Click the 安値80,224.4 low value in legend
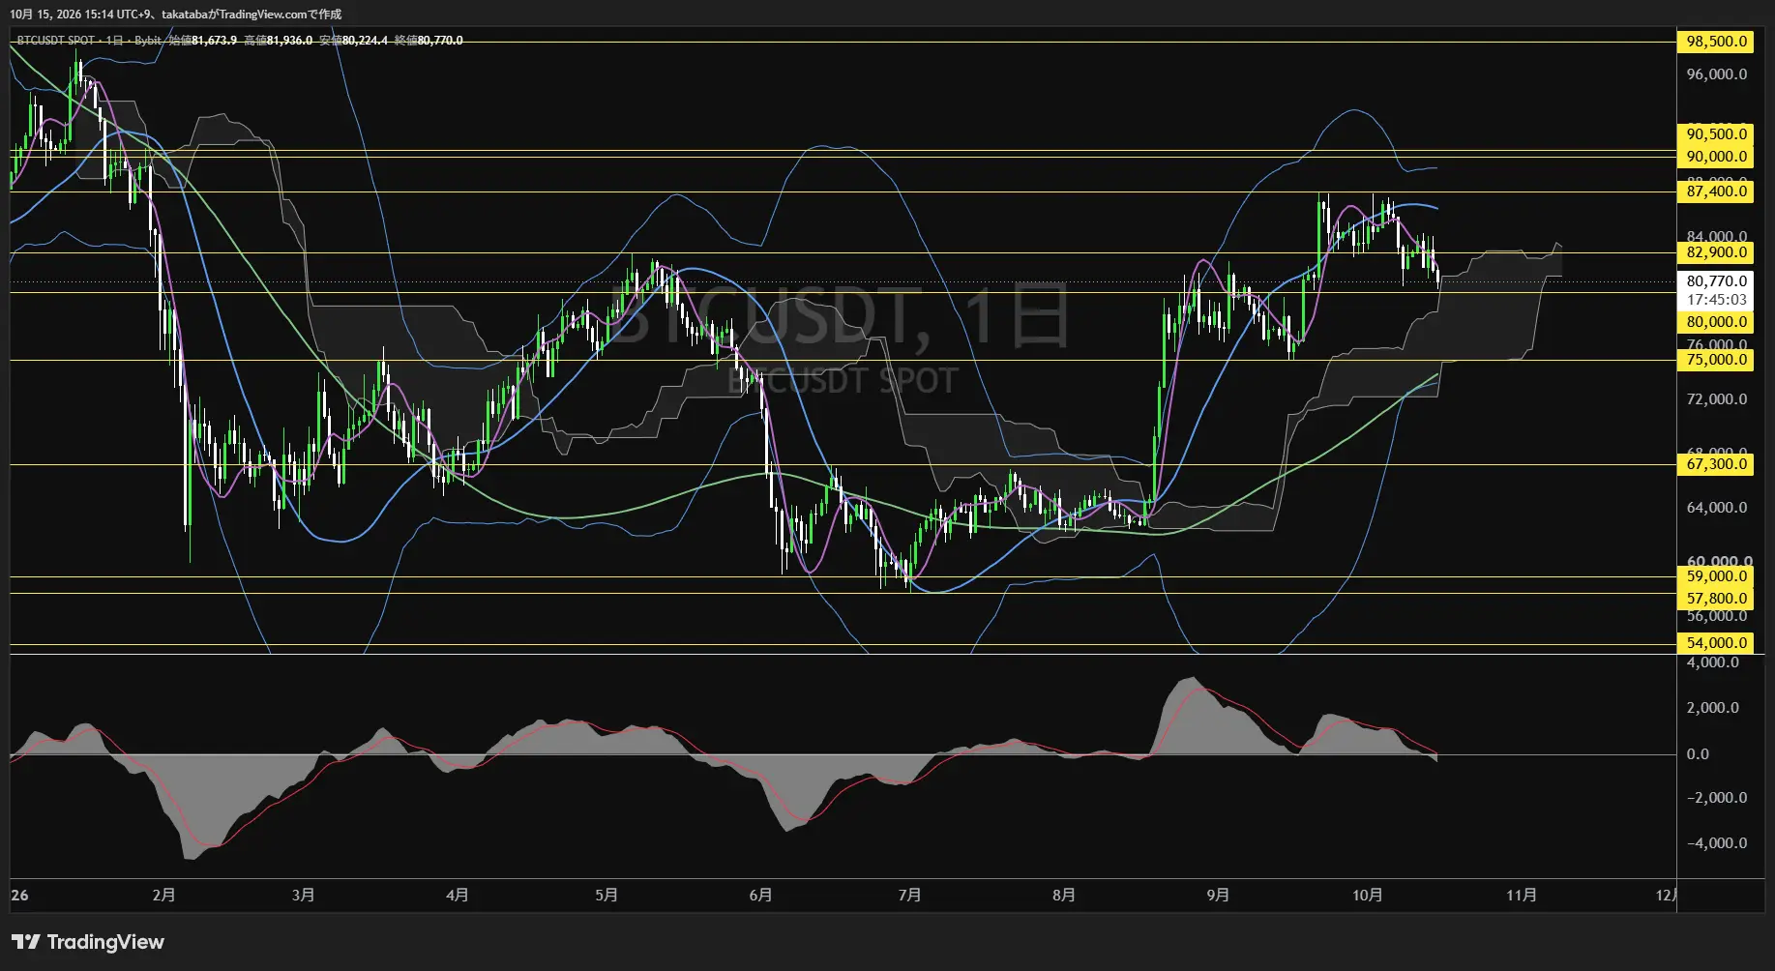 (354, 41)
